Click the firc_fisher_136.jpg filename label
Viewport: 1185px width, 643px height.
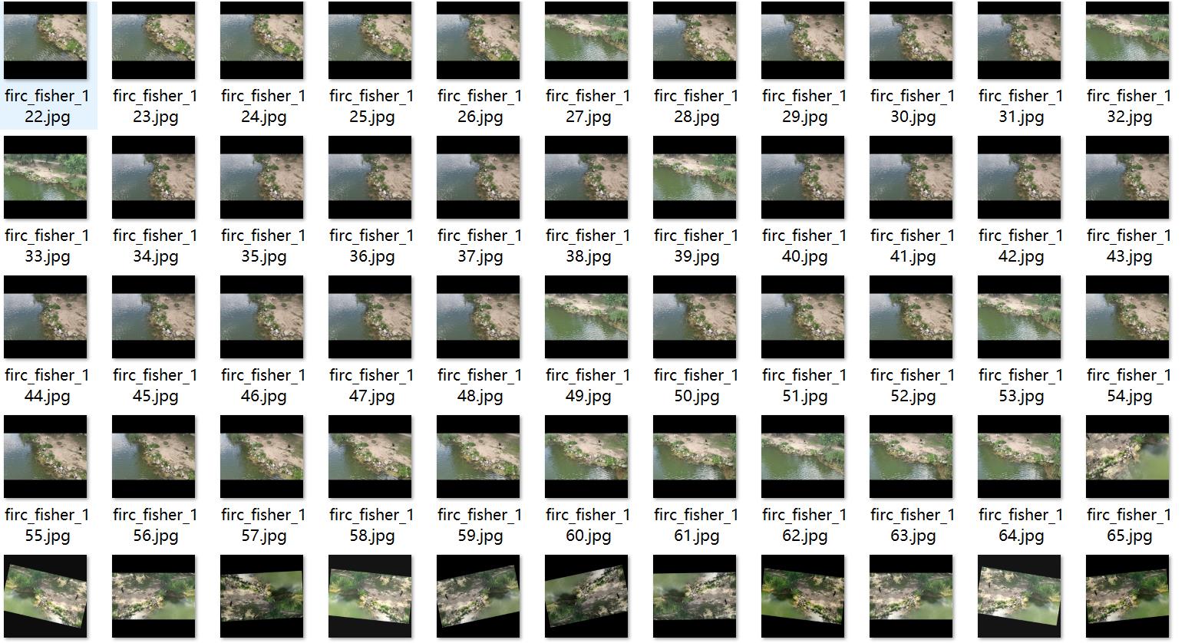click(371, 246)
